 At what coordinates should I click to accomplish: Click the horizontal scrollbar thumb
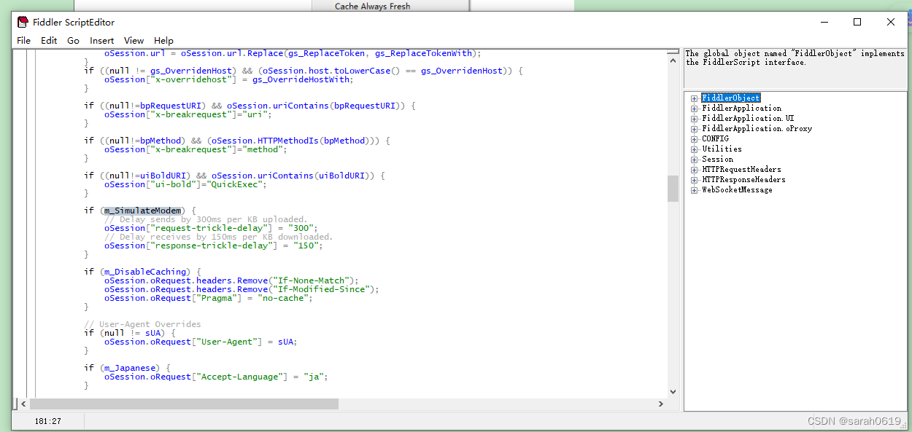coord(184,404)
